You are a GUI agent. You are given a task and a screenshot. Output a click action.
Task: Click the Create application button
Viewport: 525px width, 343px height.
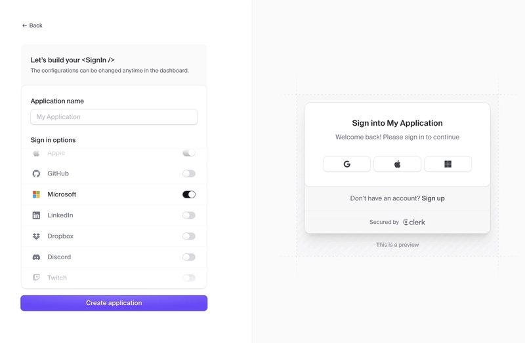[x=114, y=303]
